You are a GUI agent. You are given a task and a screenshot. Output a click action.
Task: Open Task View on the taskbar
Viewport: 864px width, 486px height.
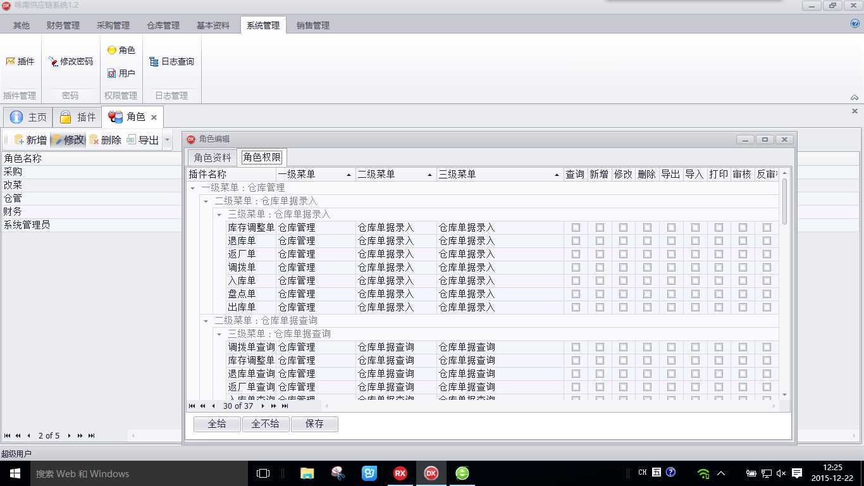click(263, 473)
